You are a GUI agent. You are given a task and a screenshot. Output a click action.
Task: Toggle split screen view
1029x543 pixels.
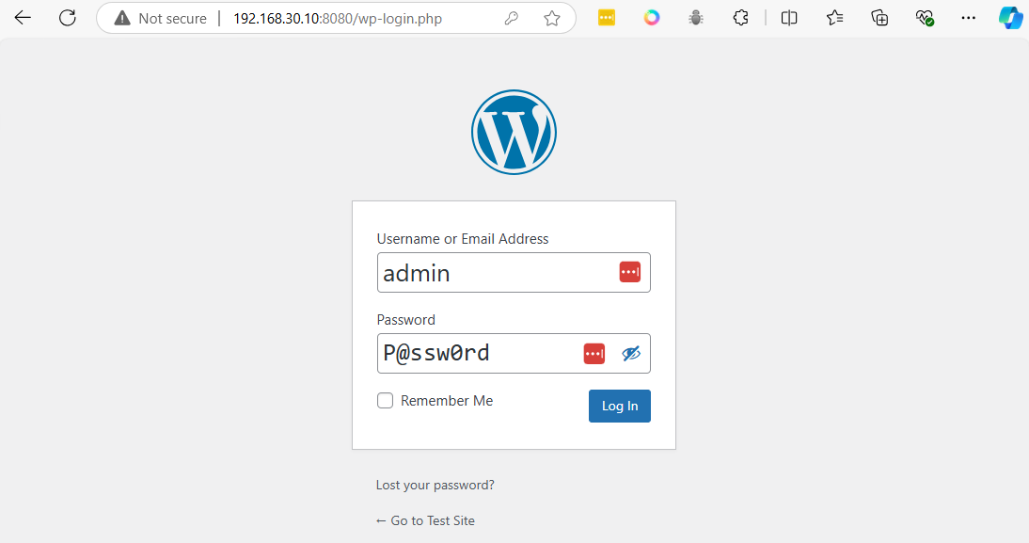coord(789,18)
